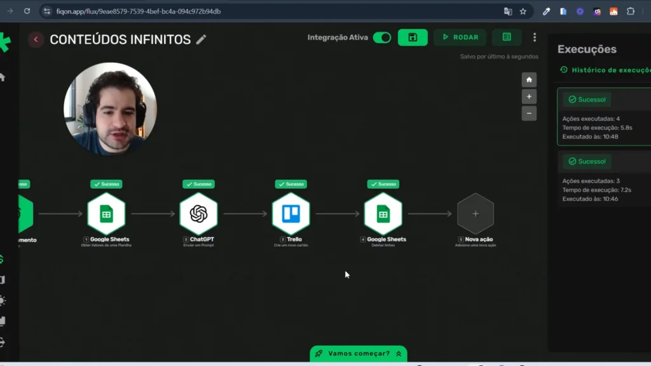The width and height of the screenshot is (651, 366).
Task: Select the Trello node
Action: 291,214
